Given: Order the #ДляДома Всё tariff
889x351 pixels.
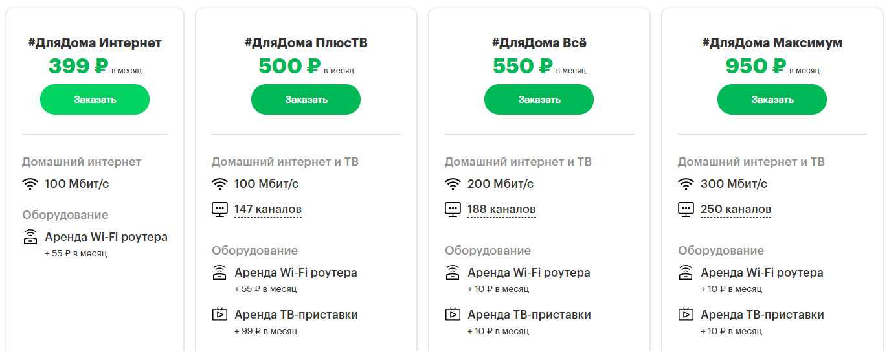Looking at the screenshot, I should point(539,100).
